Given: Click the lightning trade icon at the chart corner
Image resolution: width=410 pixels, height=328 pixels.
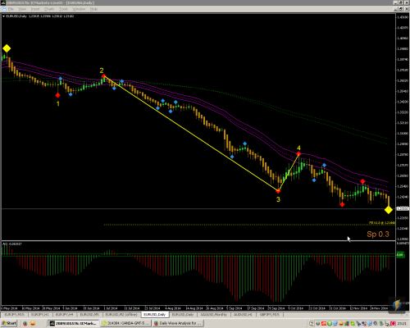Looking at the screenshot, I should pos(397,304).
